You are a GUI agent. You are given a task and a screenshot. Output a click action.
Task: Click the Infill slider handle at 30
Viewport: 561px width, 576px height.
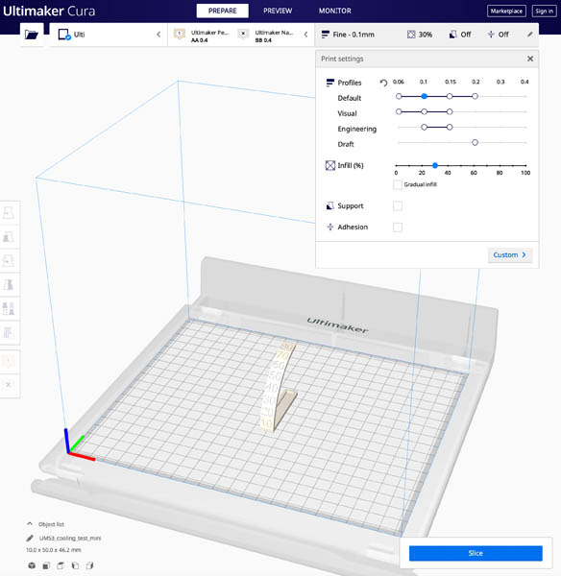point(435,166)
